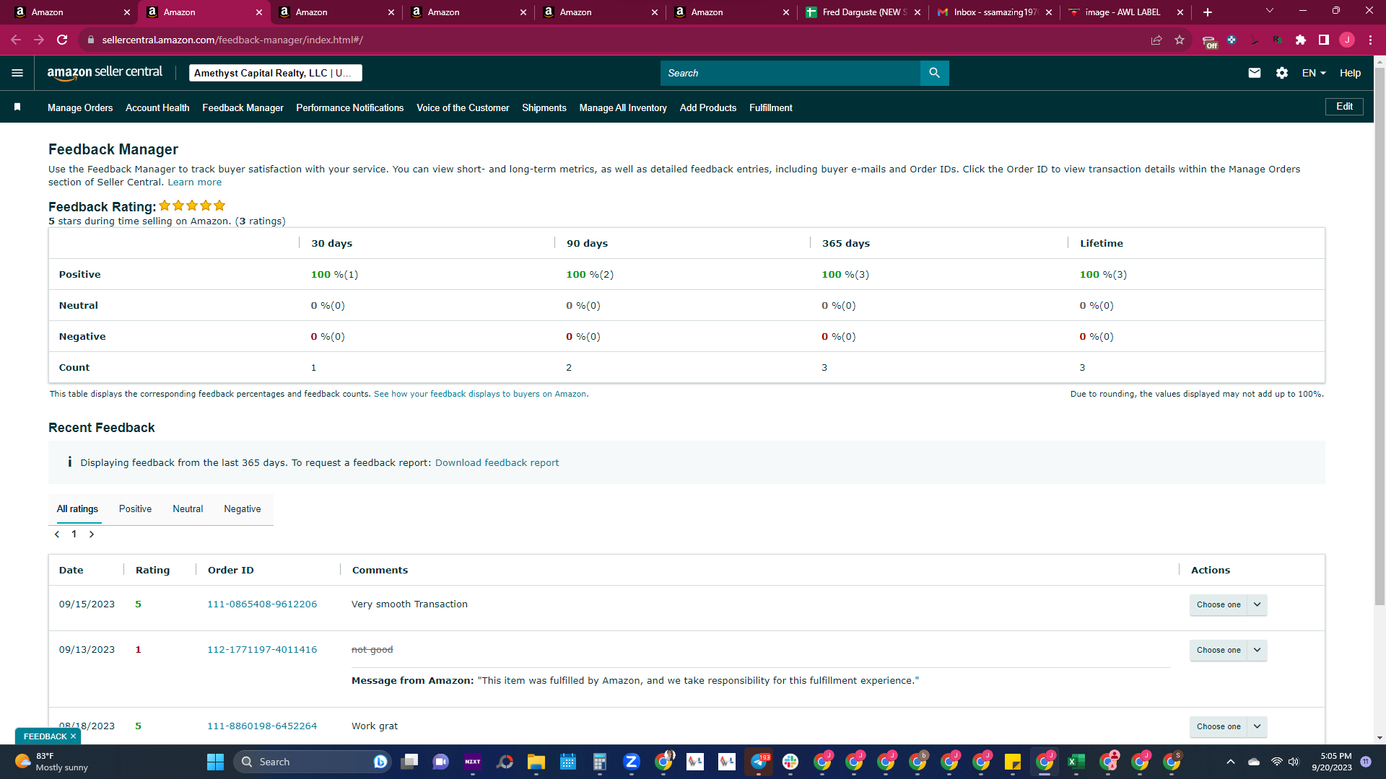Select the All ratings tab

tap(77, 509)
